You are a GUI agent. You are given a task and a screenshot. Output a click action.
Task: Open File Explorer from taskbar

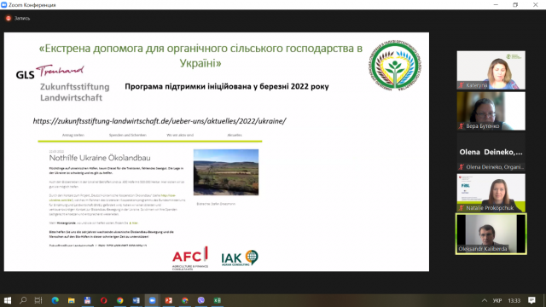71,300
